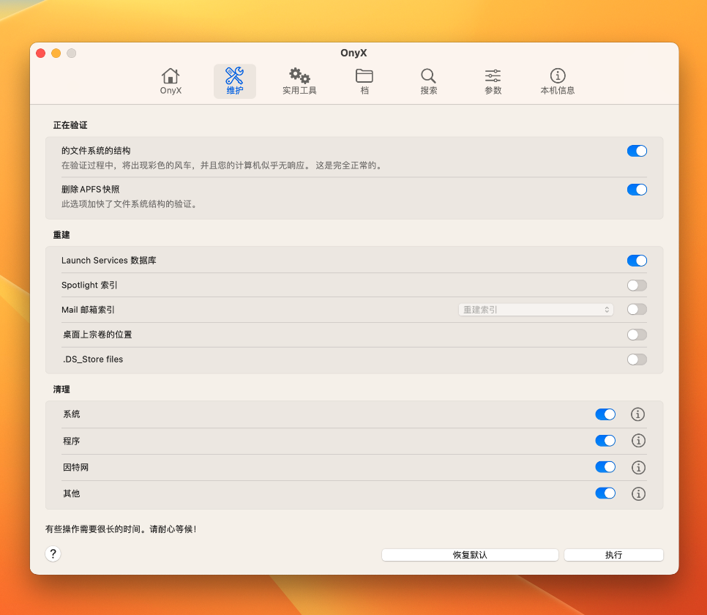Open the OnyX home tab icon
707x615 pixels.
[x=170, y=81]
